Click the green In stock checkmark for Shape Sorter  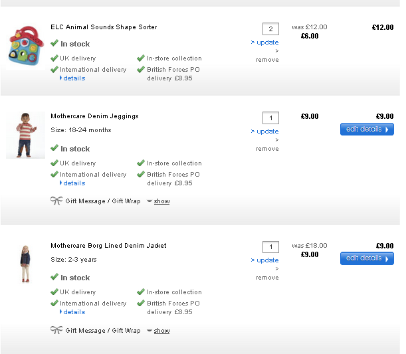(54, 43)
